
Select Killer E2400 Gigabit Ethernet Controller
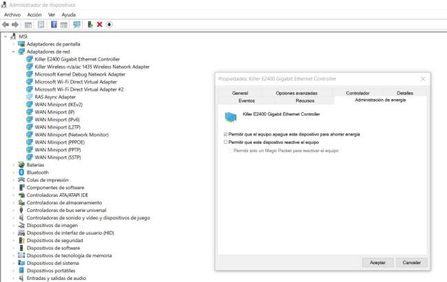click(77, 59)
